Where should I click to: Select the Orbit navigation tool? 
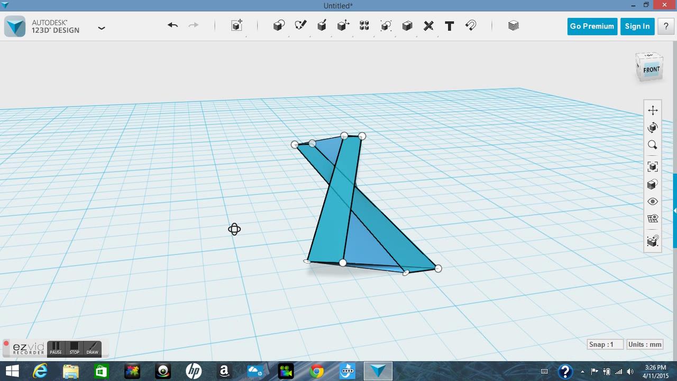pos(653,128)
